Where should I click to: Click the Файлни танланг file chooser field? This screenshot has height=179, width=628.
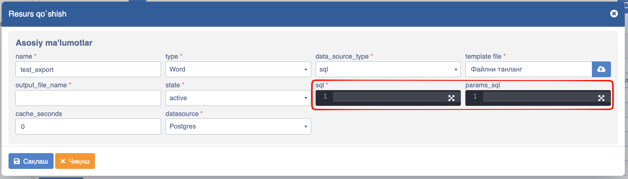tap(529, 69)
